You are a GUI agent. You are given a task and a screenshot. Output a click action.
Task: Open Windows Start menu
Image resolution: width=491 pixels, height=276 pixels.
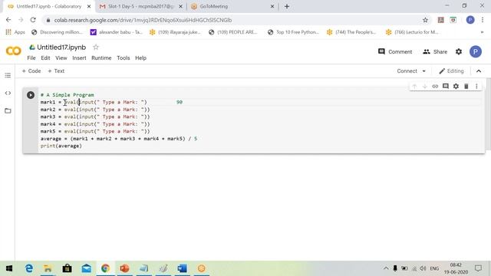(9, 268)
